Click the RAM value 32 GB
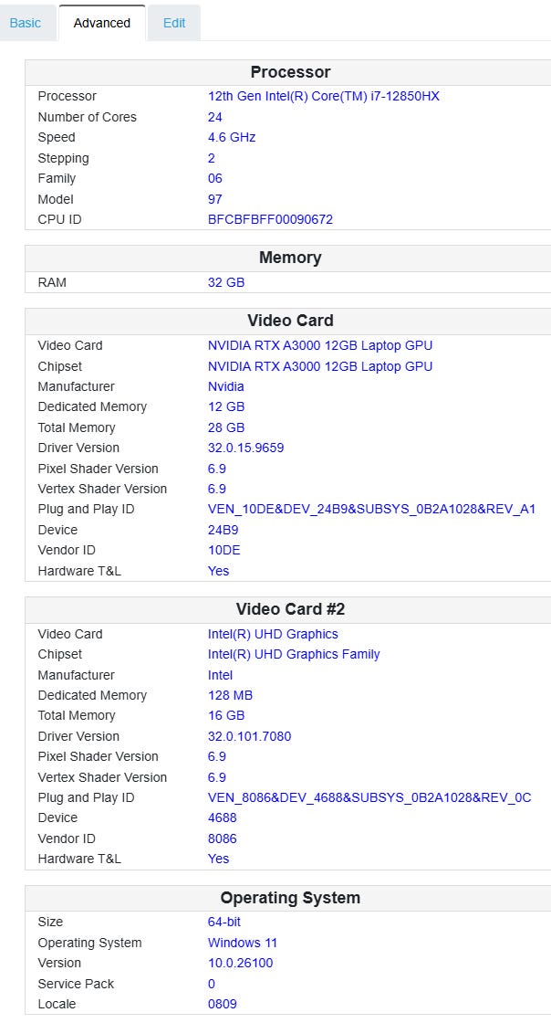 (x=226, y=282)
